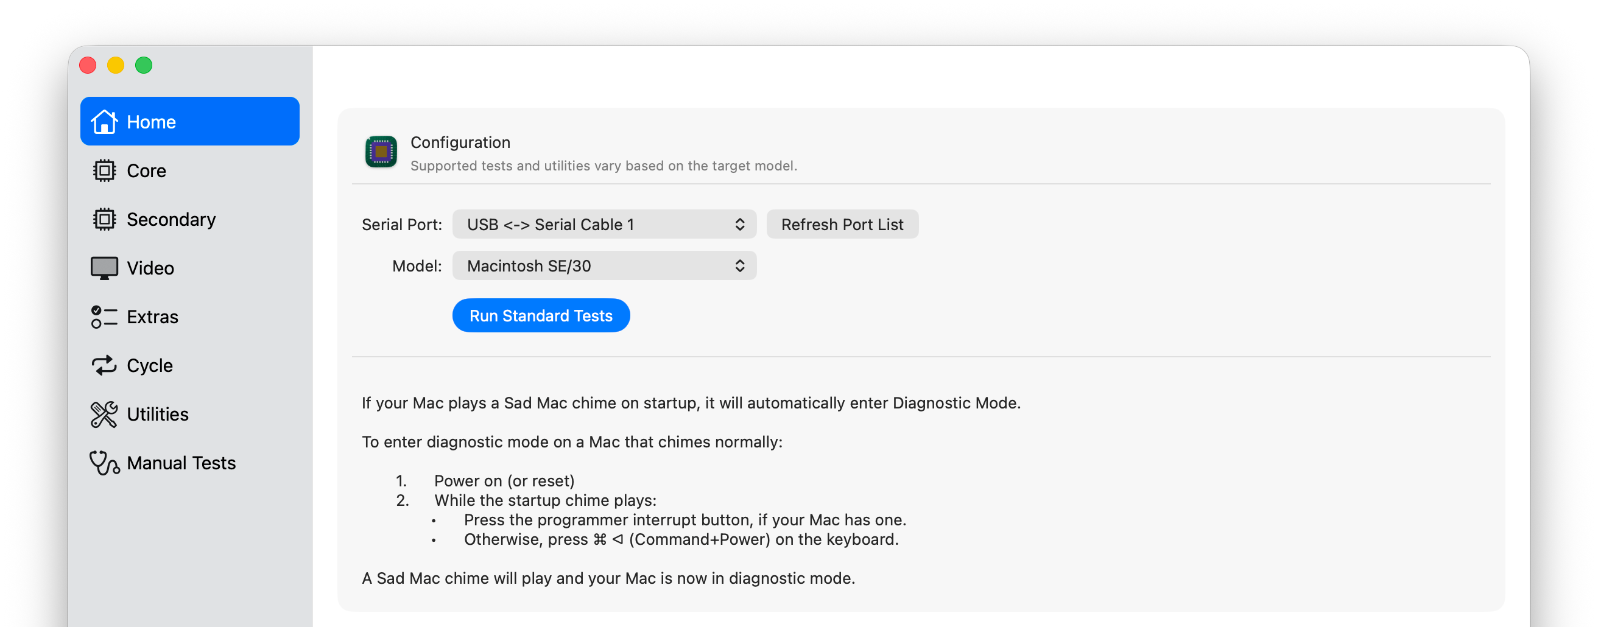
Task: Click the Utilities wrench and screwdriver icon
Action: tap(104, 415)
